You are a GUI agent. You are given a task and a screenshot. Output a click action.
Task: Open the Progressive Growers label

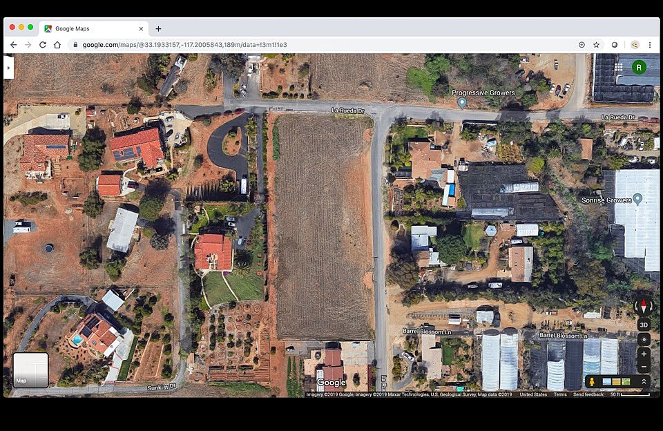point(483,93)
